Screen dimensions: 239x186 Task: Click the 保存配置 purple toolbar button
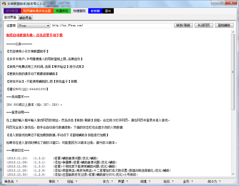coord(12,11)
